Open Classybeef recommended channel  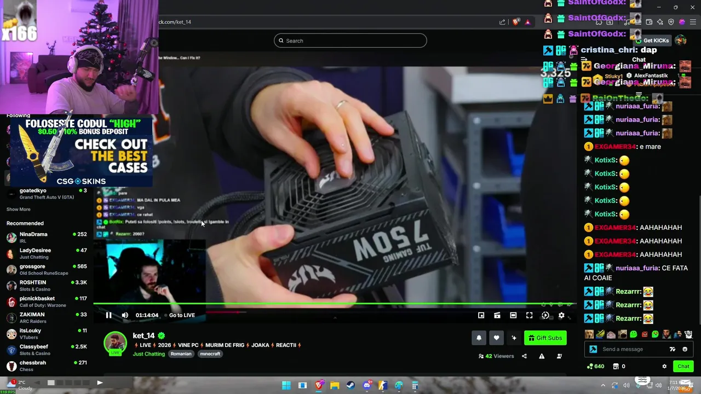click(47, 350)
